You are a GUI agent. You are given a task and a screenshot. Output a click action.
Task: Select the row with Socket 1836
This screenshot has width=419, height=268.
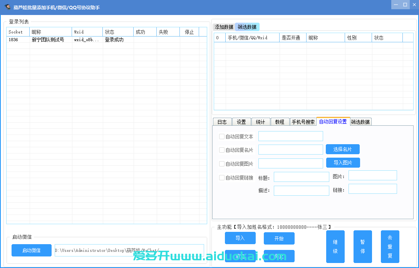[x=107, y=40]
